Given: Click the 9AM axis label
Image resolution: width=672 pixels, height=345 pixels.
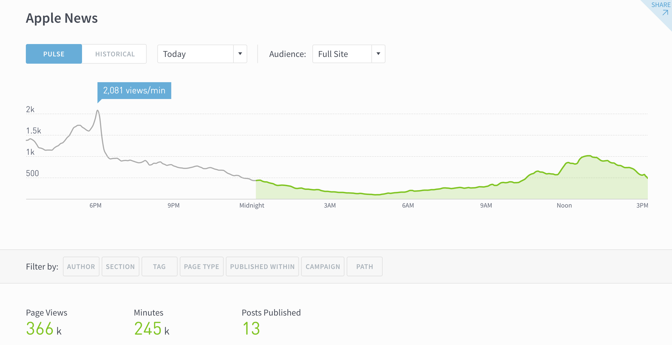Looking at the screenshot, I should (486, 205).
